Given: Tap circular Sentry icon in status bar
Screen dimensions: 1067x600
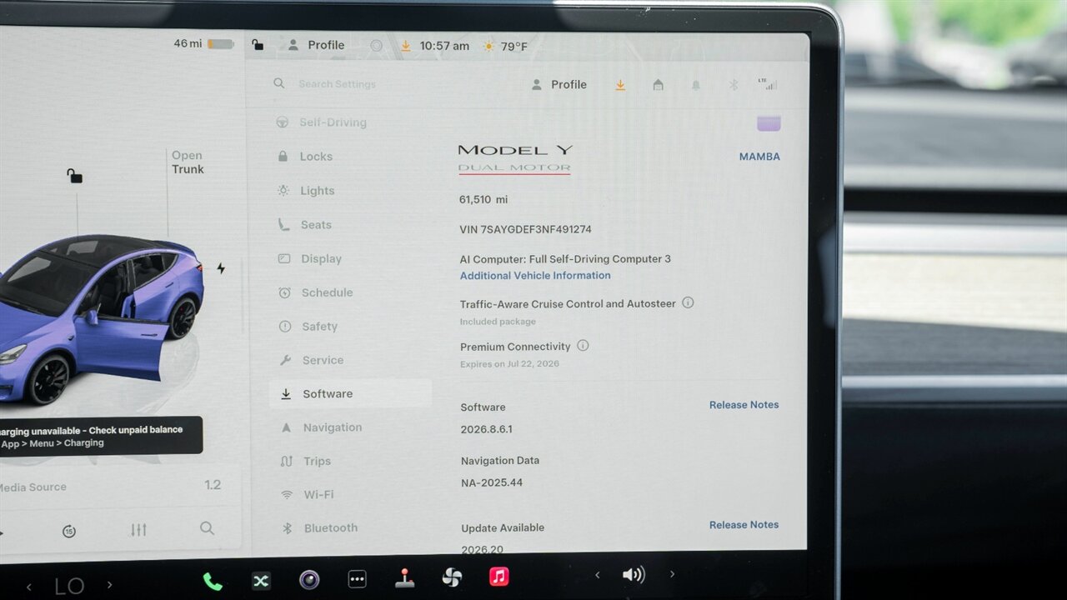Looking at the screenshot, I should 376,46.
